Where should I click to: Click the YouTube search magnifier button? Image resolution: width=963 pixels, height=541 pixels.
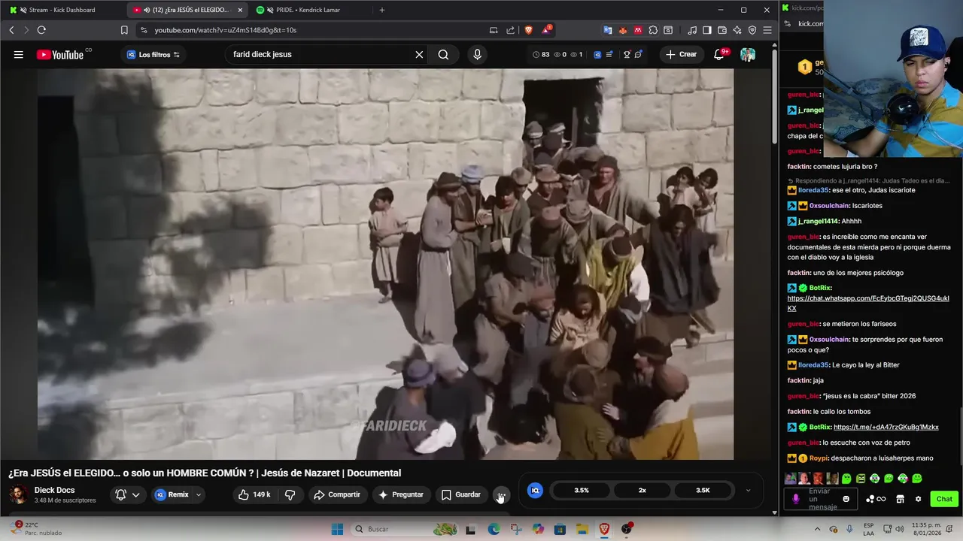[x=443, y=54]
